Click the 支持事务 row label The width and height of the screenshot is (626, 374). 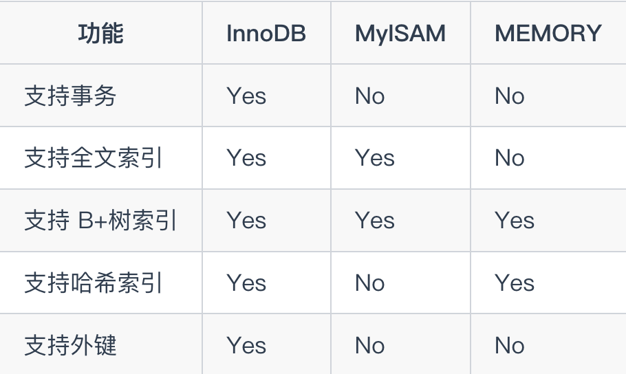pyautogui.click(x=70, y=96)
